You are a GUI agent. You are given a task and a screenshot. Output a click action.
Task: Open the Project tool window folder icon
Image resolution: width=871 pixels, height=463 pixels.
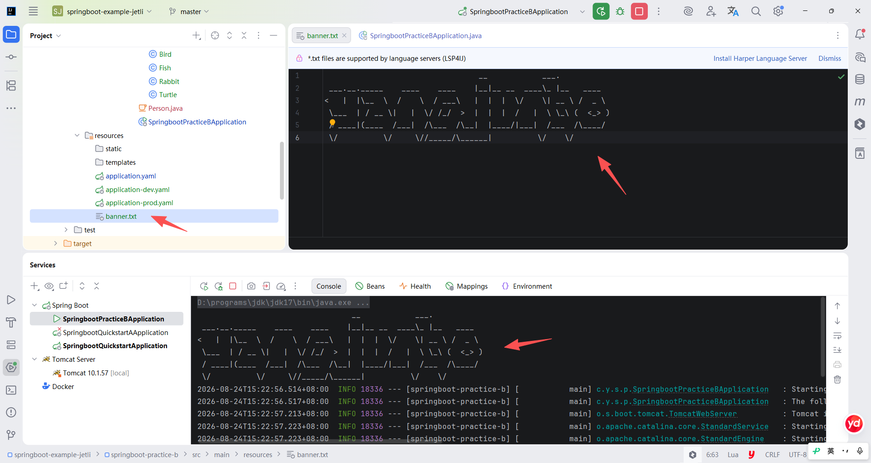tap(11, 34)
